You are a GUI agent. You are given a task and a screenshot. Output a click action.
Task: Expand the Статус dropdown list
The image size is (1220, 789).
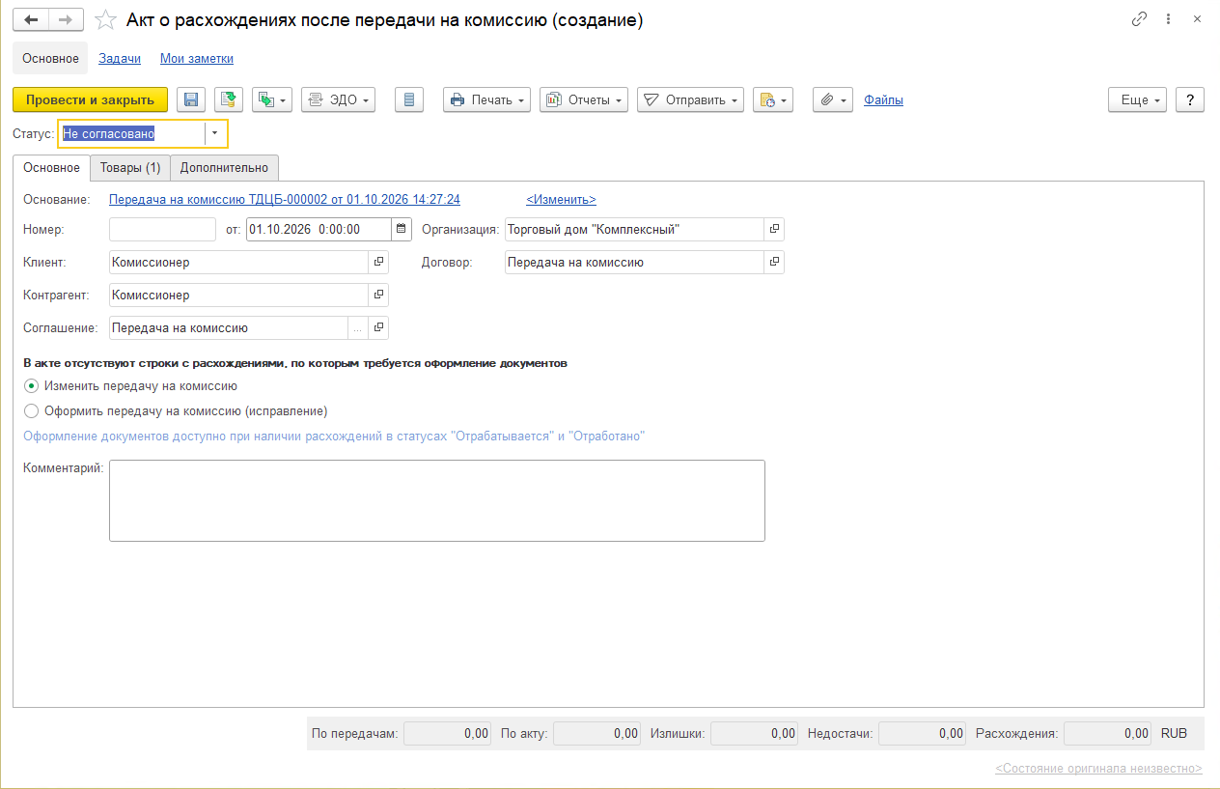coord(215,133)
